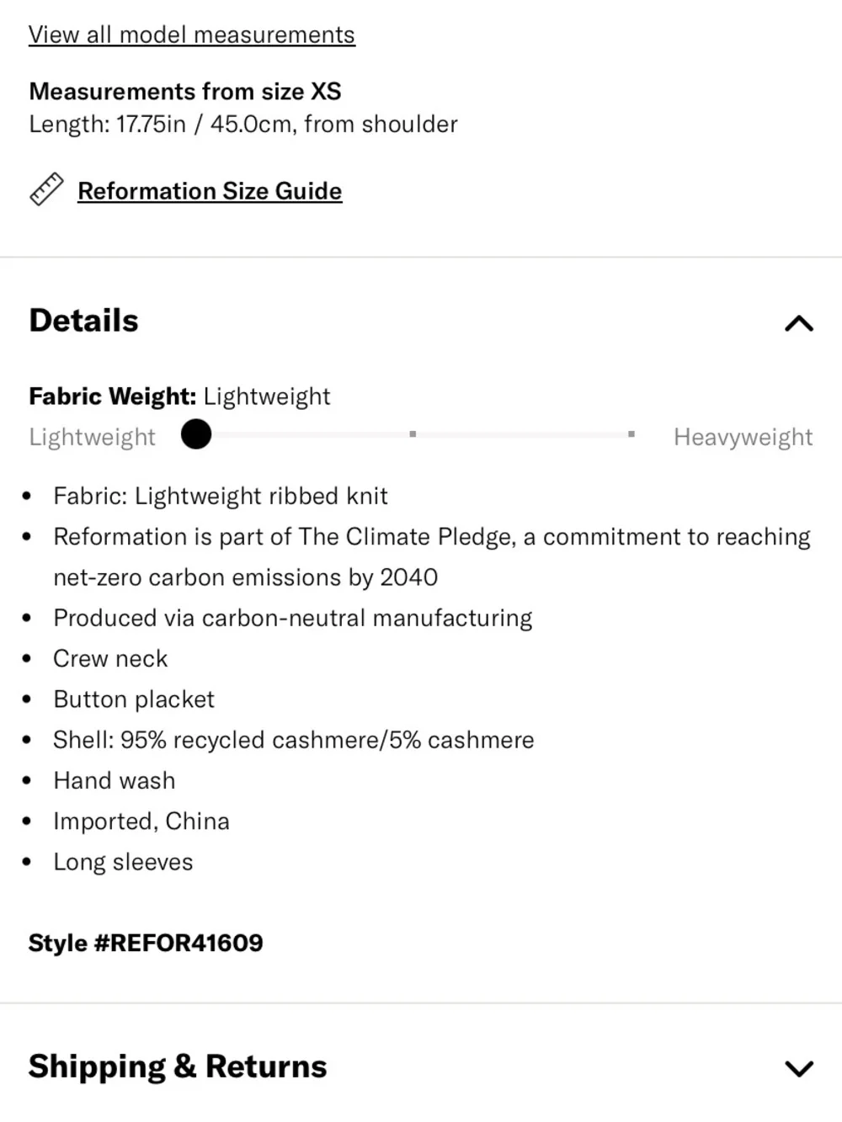Viewport: 842px width, 1122px height.
Task: Click the Hand wash bullet item
Action: click(115, 780)
